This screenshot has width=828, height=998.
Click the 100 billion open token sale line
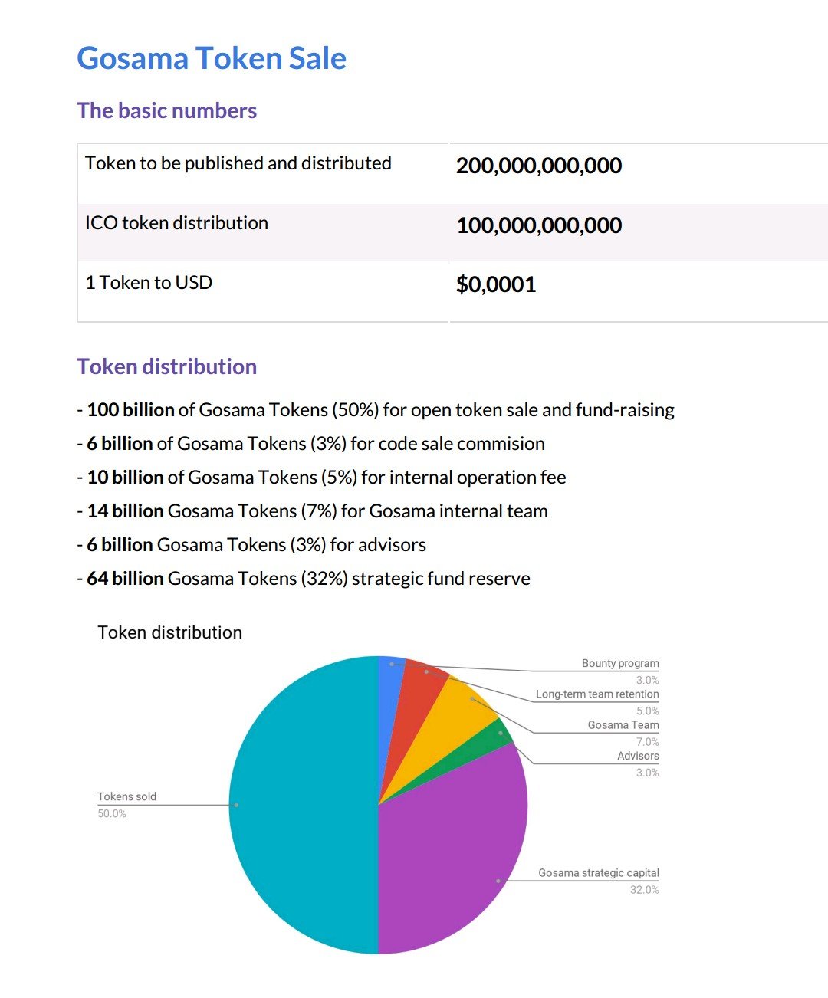[376, 410]
